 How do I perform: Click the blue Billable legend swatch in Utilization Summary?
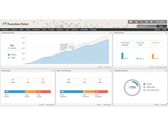pos(9,55)
